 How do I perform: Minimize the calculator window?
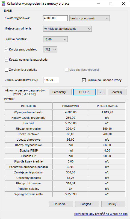coord(99,4)
